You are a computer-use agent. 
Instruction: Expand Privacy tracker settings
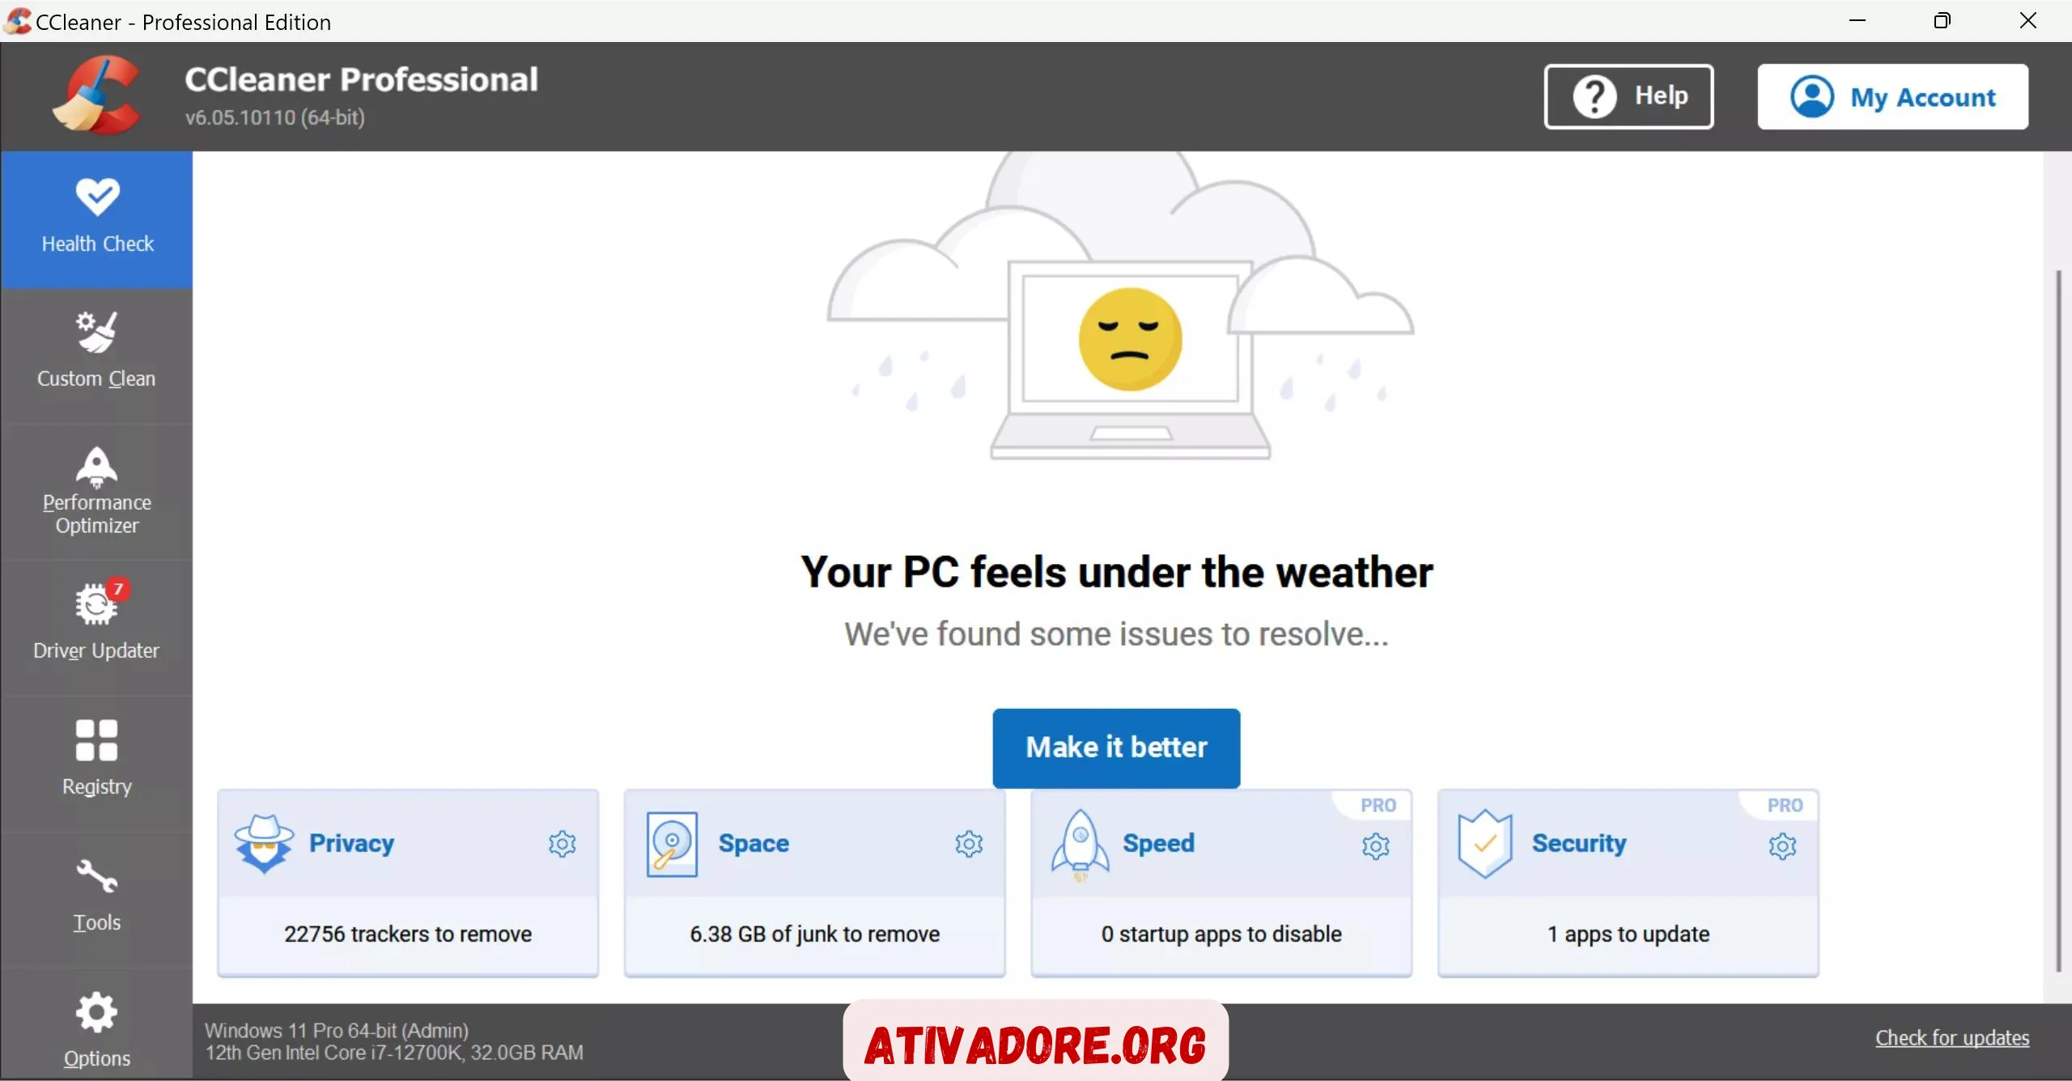[560, 842]
